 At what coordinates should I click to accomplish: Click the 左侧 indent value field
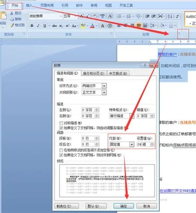(88, 110)
